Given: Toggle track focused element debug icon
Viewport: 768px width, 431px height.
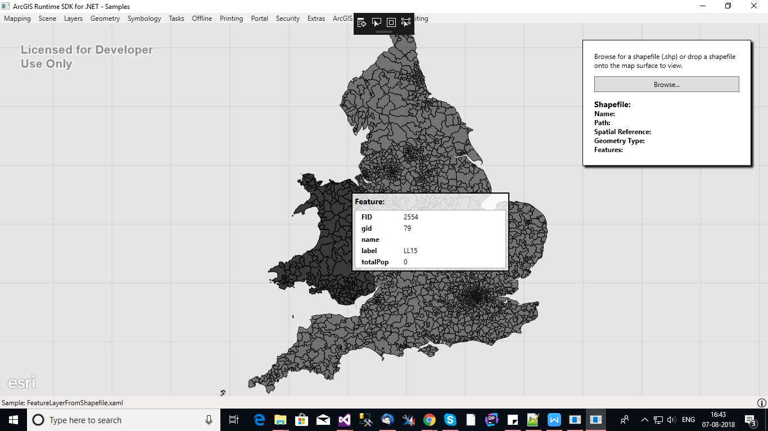Looking at the screenshot, I should pyautogui.click(x=406, y=22).
